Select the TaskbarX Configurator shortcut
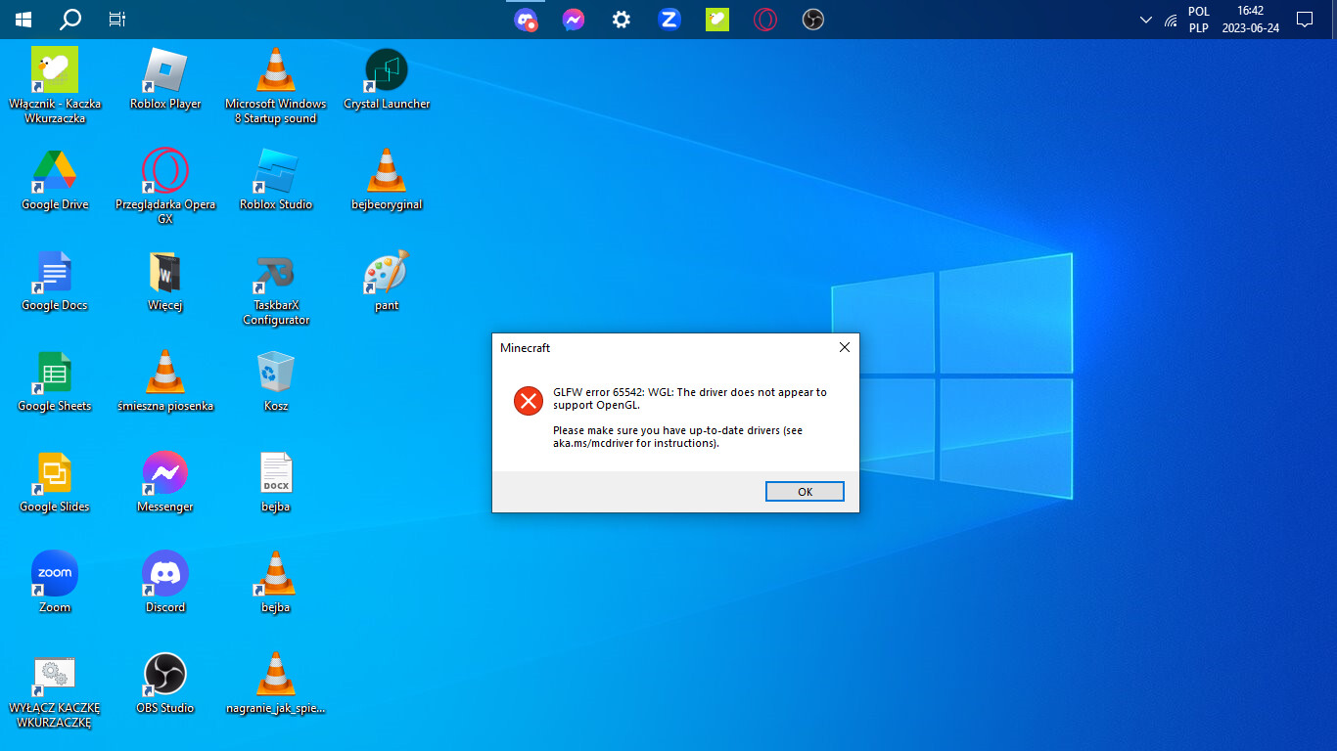The width and height of the screenshot is (1337, 751). pyautogui.click(x=276, y=289)
